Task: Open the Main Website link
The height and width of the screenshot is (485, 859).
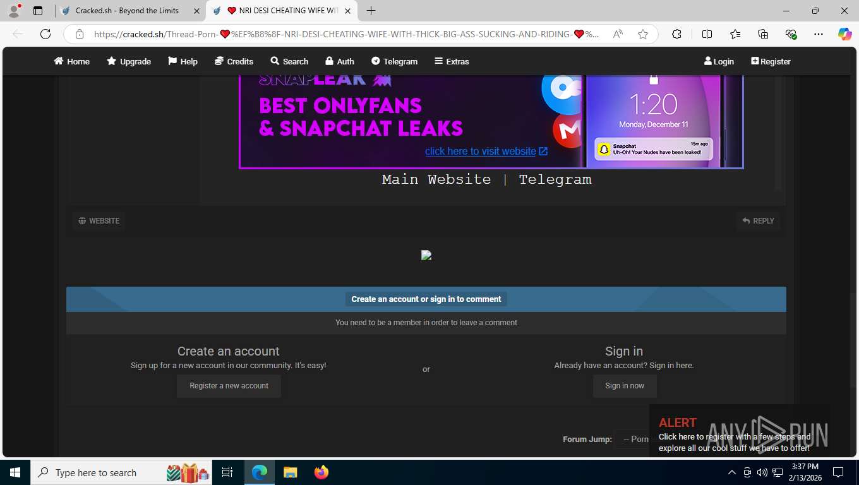Action: click(x=436, y=179)
